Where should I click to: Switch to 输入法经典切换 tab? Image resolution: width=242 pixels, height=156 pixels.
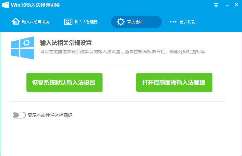[x=30, y=22]
